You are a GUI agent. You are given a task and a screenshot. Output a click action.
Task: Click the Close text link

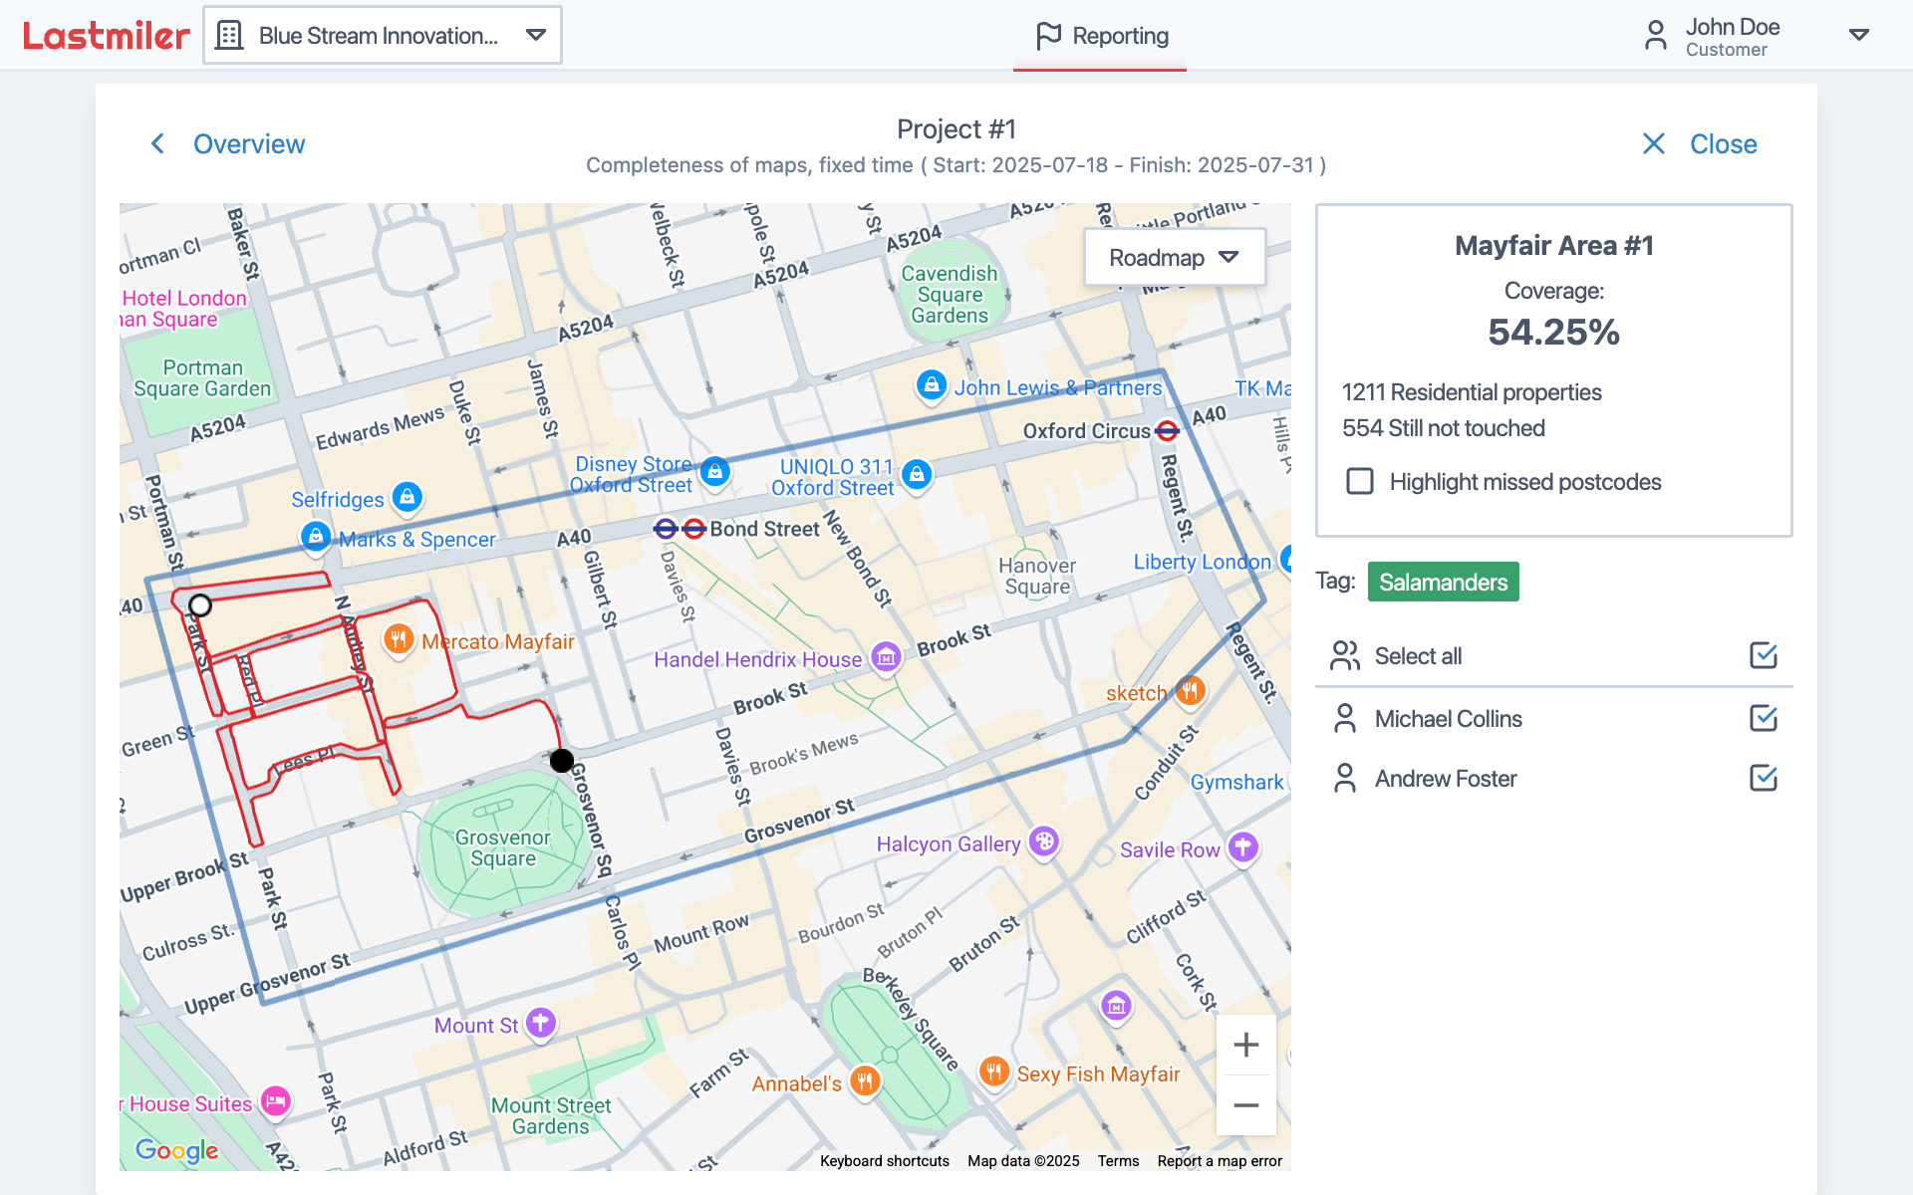[x=1723, y=143]
